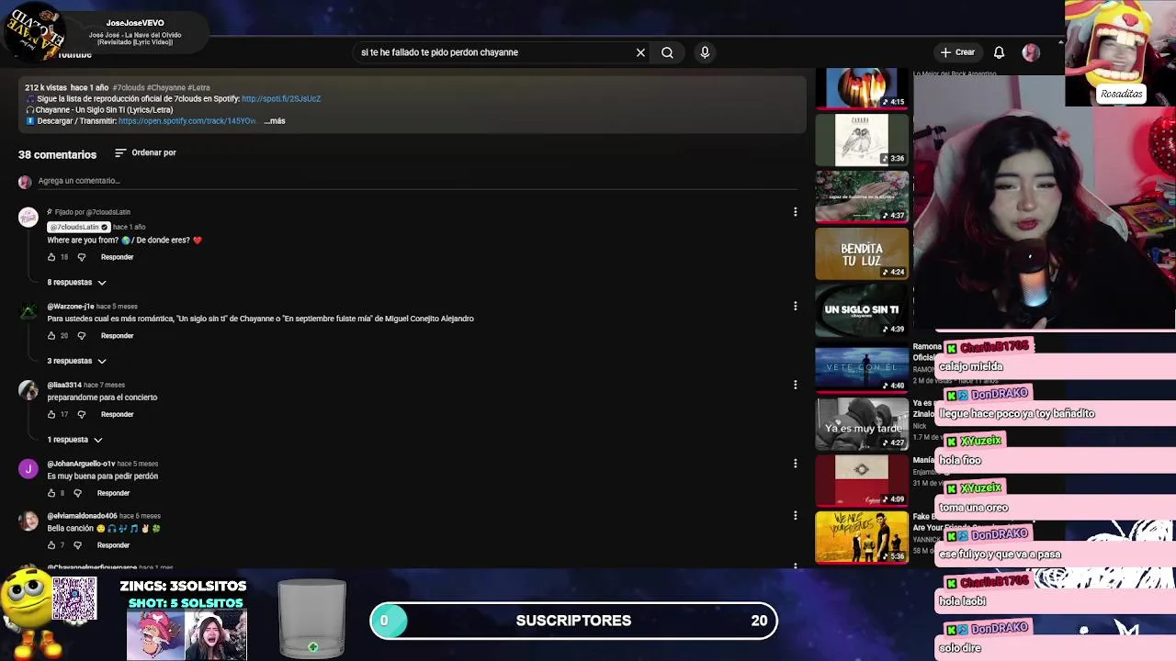Open the 3:36 owl artwork video thumbnail

point(862,140)
